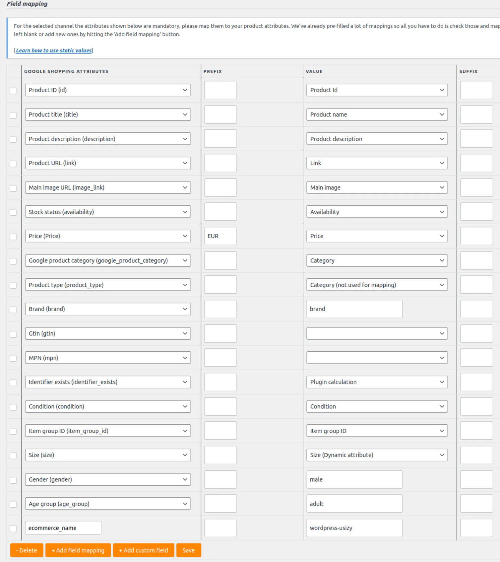Click the Learn how to use static values link
Image resolution: width=500 pixels, height=562 pixels.
point(54,50)
